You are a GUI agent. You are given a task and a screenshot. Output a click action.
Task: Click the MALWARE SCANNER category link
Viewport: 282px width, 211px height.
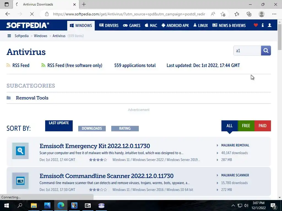235,175
